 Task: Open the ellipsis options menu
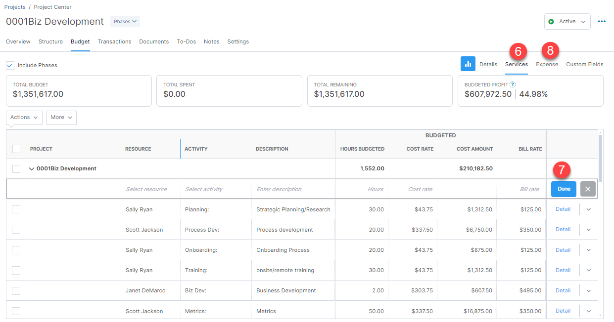(602, 21)
